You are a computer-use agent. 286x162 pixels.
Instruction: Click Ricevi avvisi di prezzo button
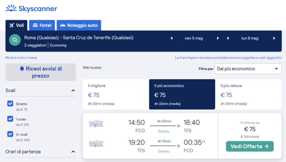41,72
